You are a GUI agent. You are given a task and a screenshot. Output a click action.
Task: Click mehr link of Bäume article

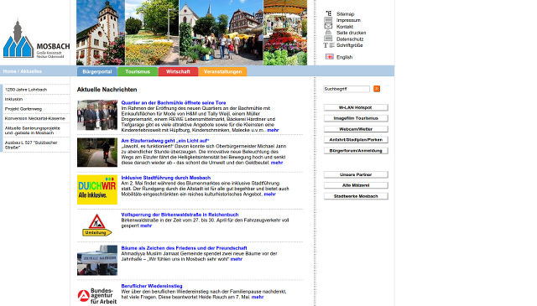237,259
